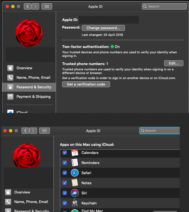Click Apple logo icon beside Overview, bottom window
This screenshot has width=189, height=212.
coord(8,192)
